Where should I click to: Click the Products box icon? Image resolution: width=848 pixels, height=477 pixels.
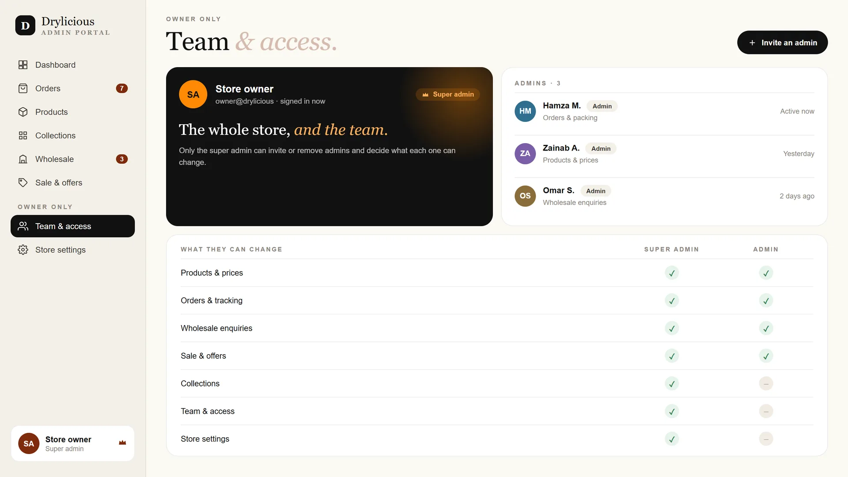point(23,112)
